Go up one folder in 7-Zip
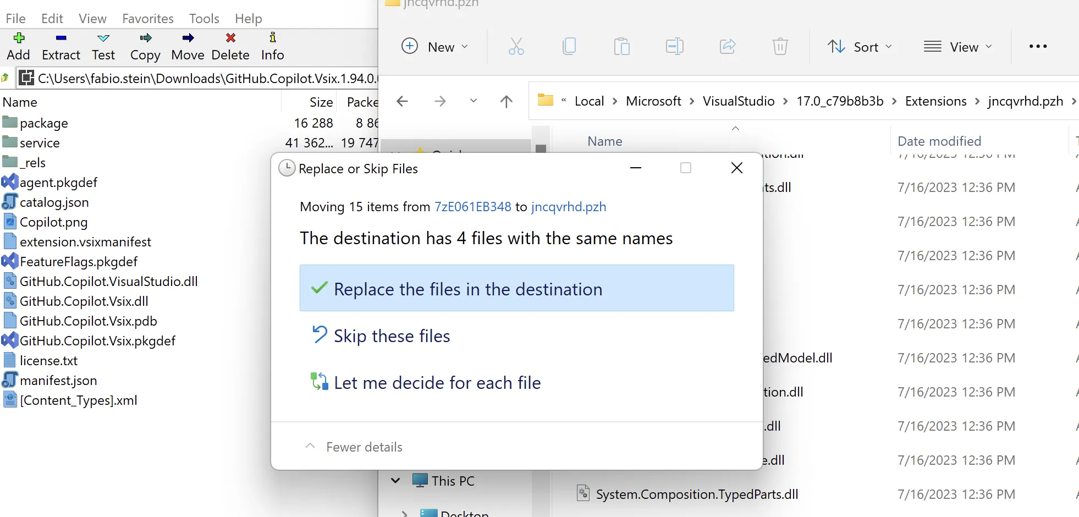Screen dimensions: 1079x517 5,78
